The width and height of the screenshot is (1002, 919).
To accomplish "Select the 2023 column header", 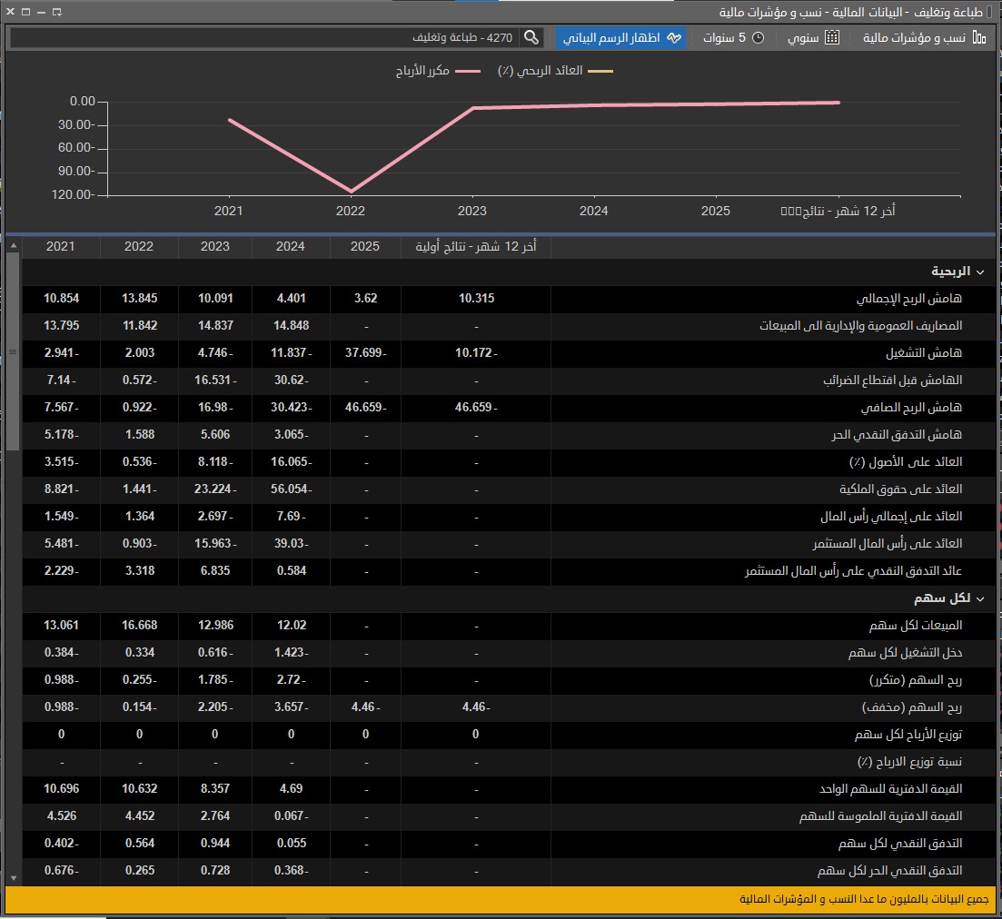I will click(x=214, y=246).
